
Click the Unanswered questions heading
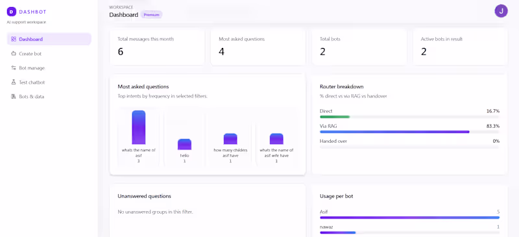tap(144, 196)
